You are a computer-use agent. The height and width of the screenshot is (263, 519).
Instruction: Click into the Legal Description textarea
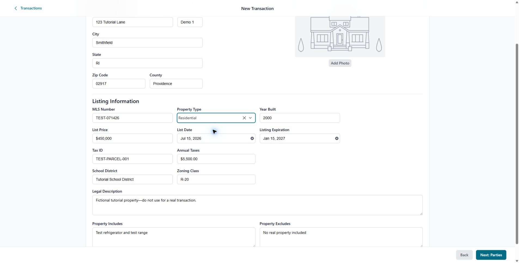click(x=257, y=205)
